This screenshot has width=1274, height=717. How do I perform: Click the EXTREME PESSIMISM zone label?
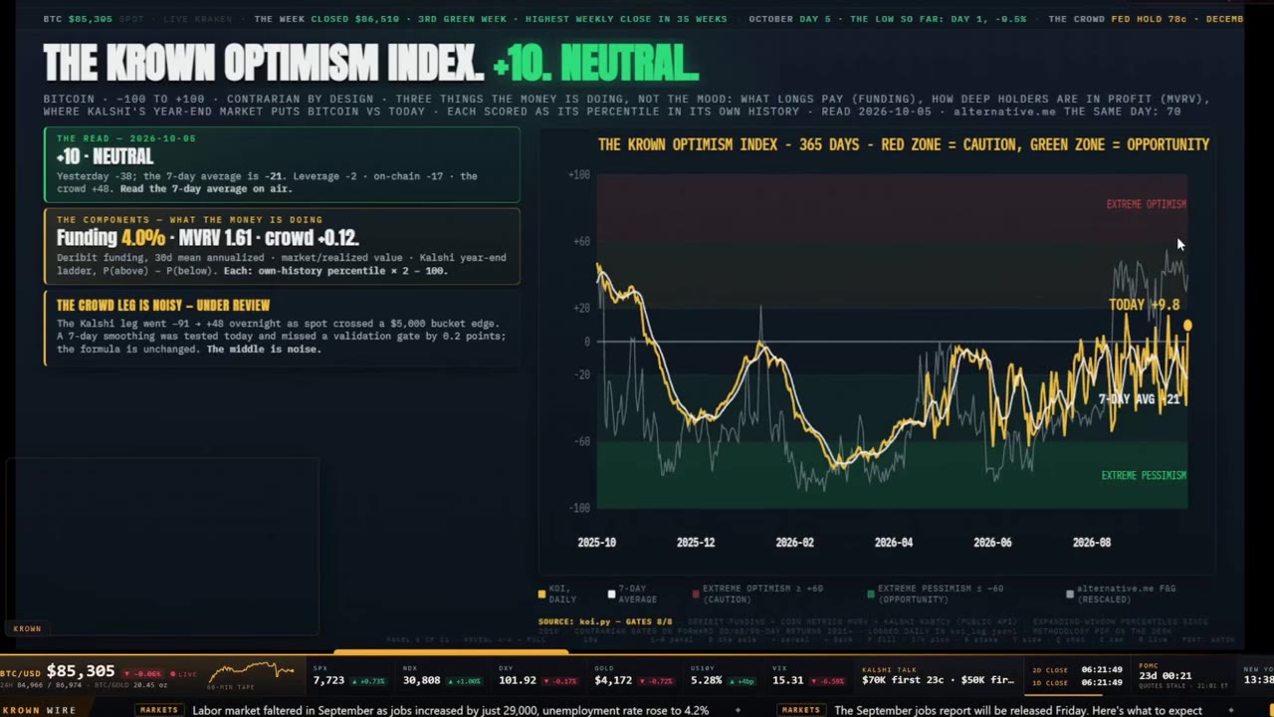click(1144, 475)
